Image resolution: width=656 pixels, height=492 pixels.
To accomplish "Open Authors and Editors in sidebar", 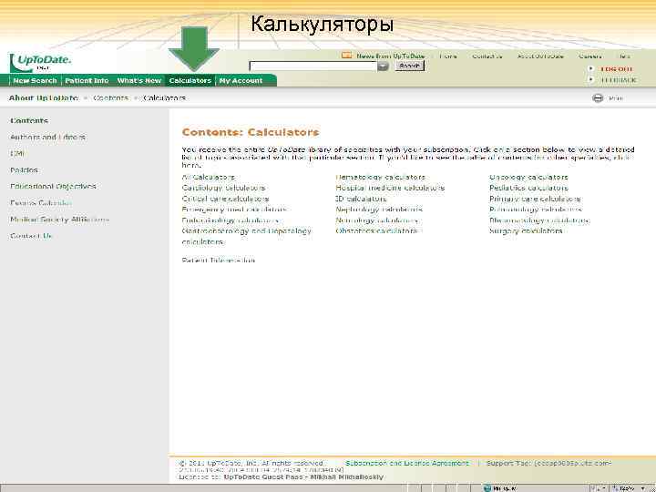I will click(x=47, y=137).
